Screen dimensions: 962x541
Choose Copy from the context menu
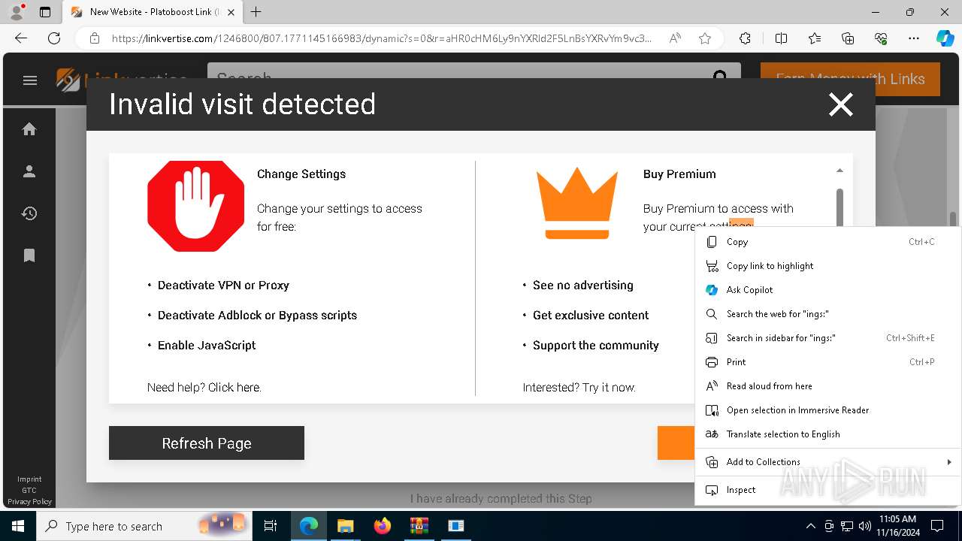coord(828,242)
